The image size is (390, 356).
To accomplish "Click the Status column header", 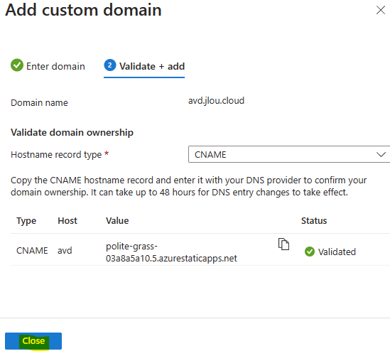I will pyautogui.click(x=314, y=221).
